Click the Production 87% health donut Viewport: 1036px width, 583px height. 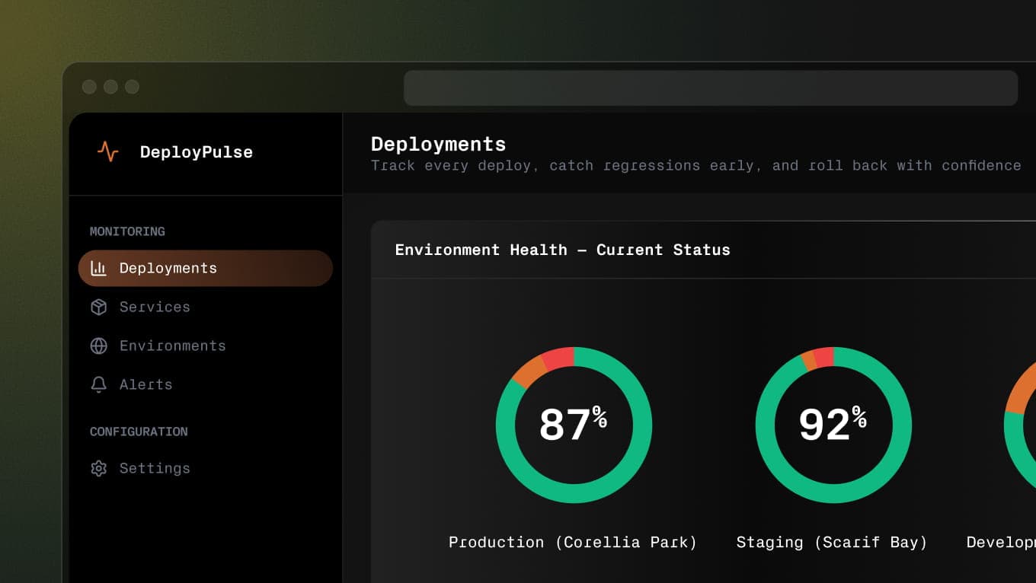(x=574, y=425)
